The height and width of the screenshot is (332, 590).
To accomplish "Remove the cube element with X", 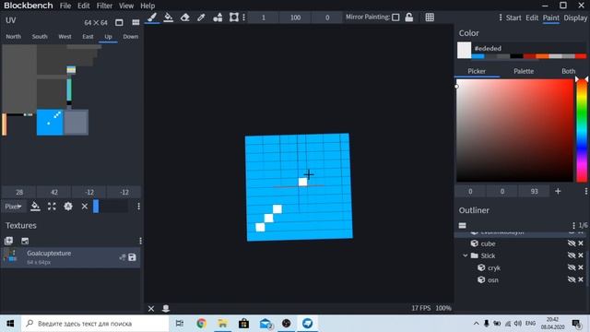I will (x=581, y=243).
